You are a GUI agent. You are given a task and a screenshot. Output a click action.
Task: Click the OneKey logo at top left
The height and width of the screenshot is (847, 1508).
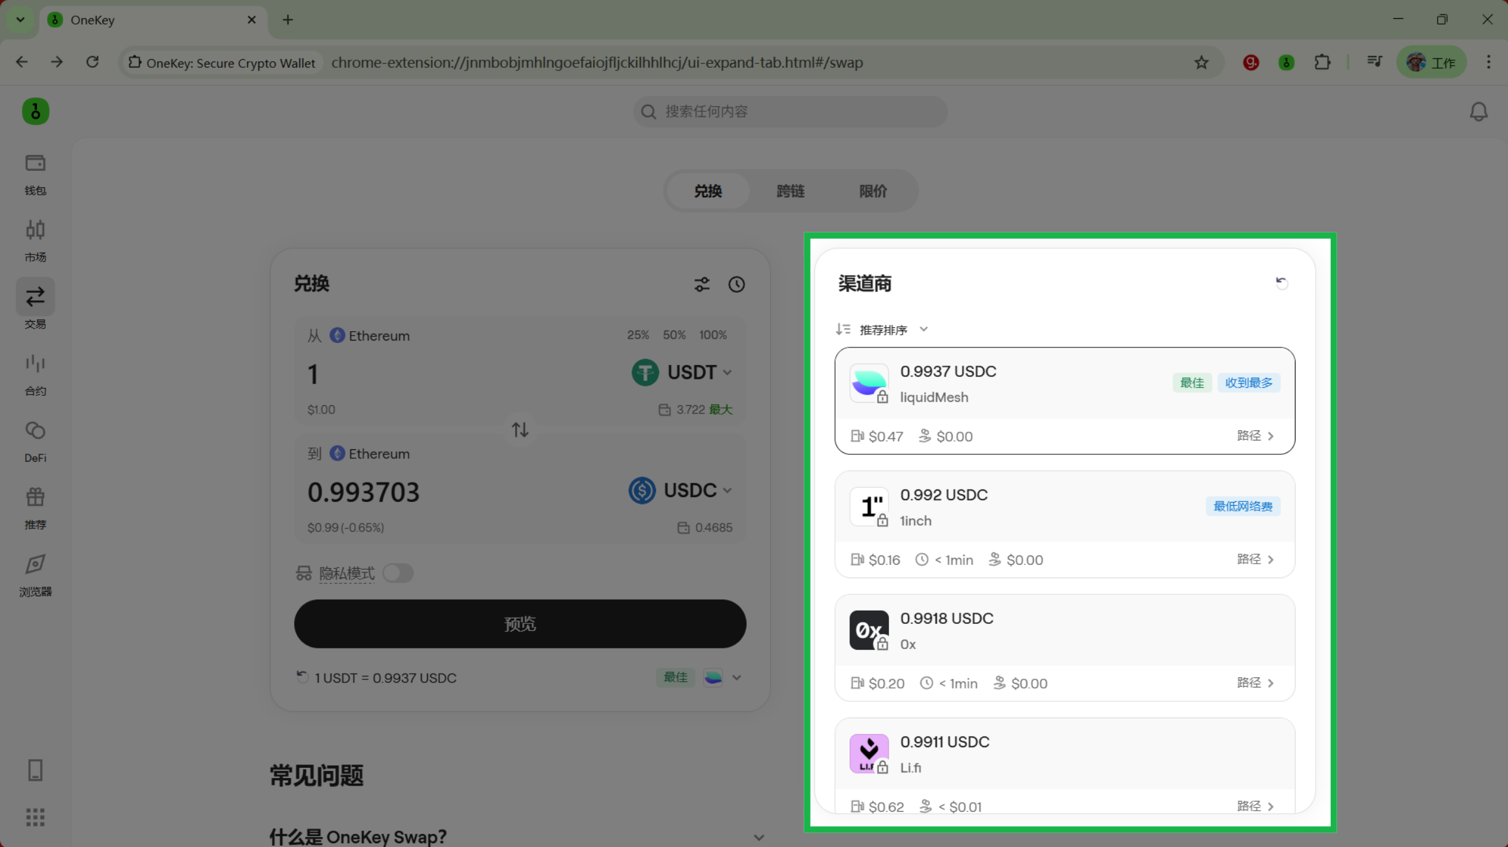[36, 111]
